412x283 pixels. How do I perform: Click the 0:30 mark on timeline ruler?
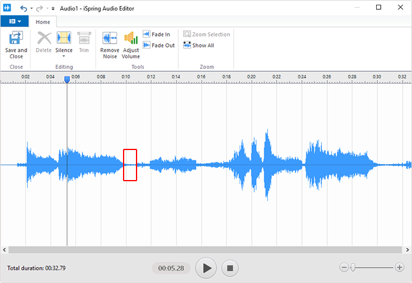pos(377,76)
